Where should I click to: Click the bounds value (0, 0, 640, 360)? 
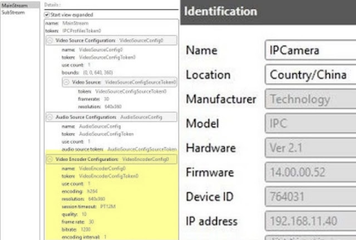98,73
